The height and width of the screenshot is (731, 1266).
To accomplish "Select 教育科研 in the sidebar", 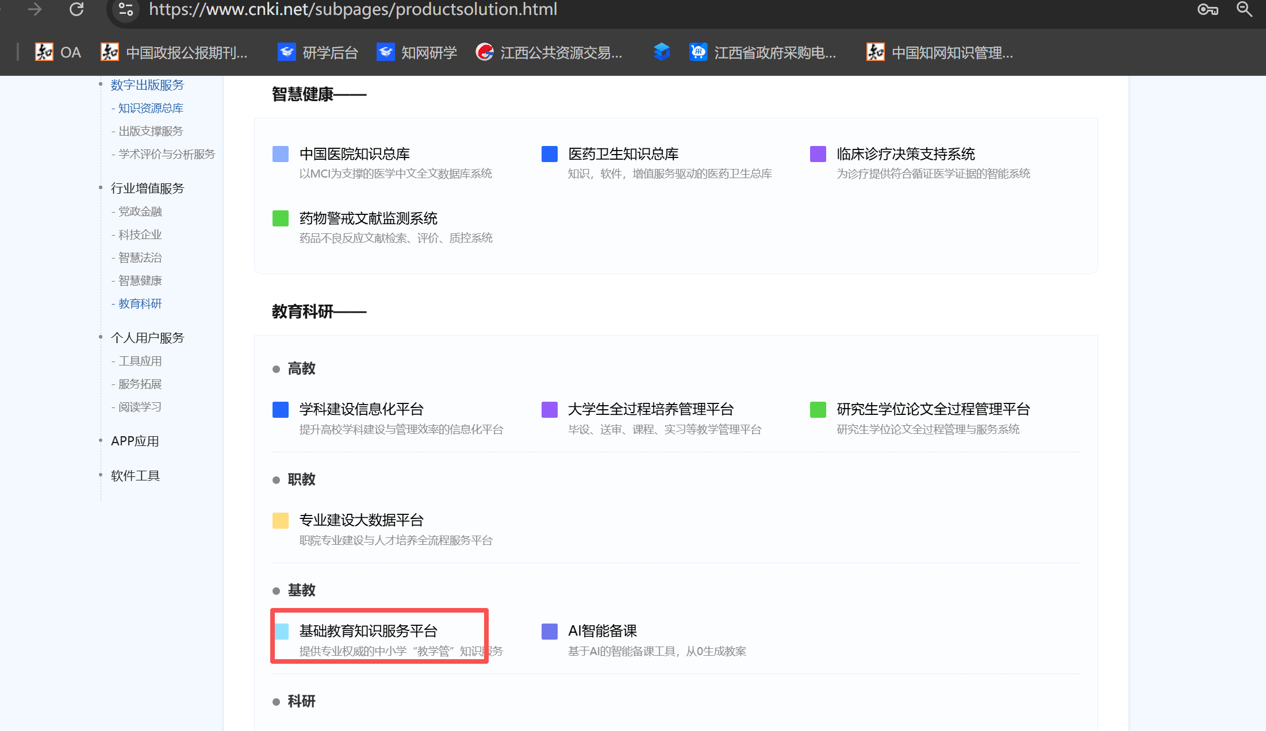I will point(140,303).
